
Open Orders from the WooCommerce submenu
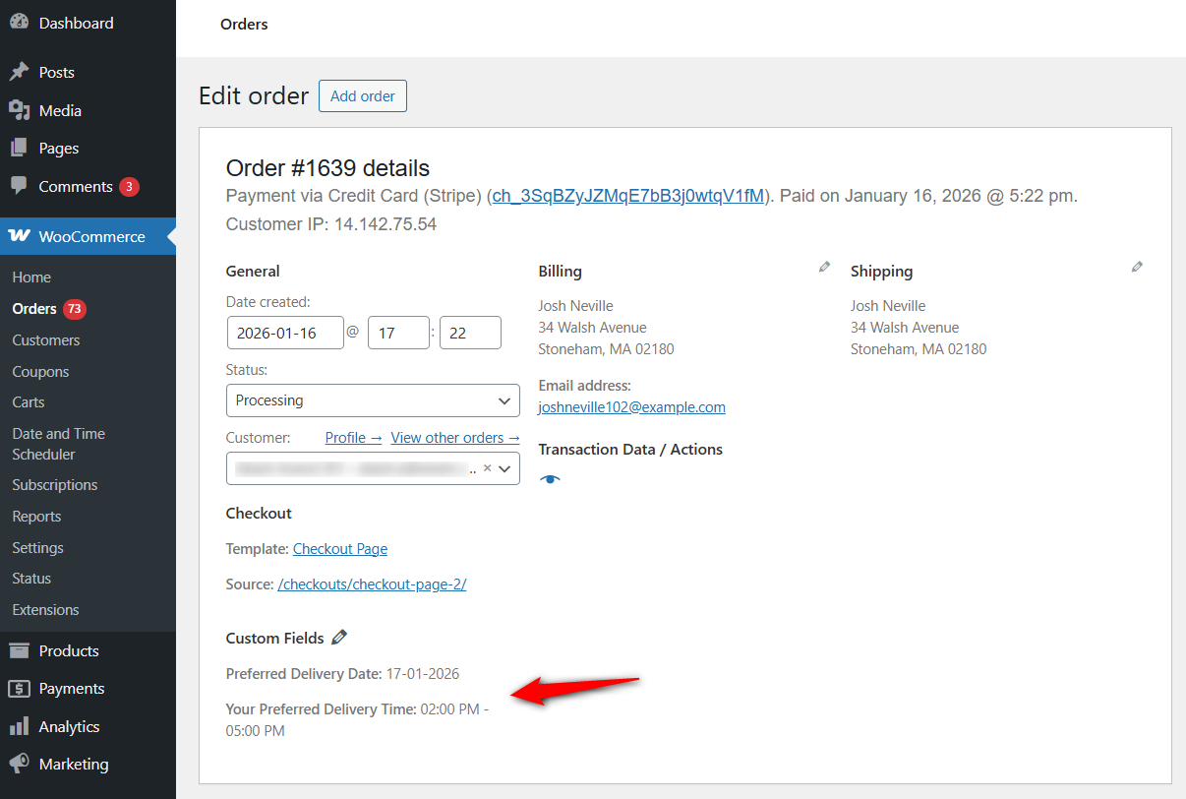[32, 308]
